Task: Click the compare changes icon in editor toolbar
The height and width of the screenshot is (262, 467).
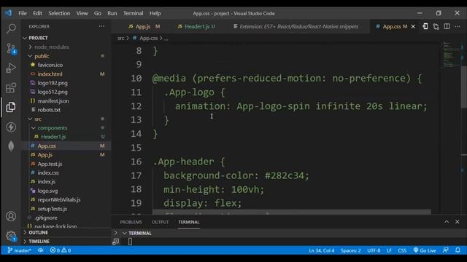Action: tap(436, 26)
